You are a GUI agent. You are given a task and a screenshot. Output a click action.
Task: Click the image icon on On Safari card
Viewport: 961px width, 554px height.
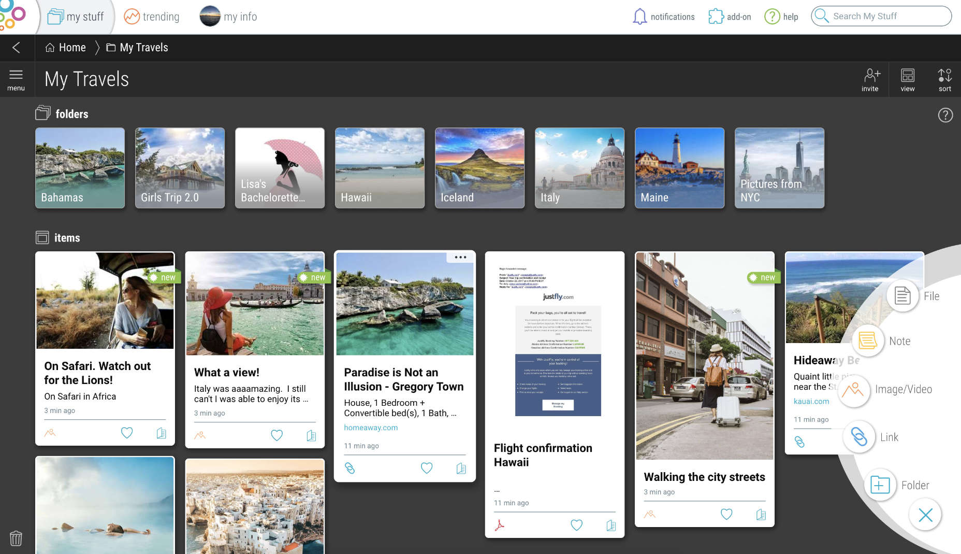(50, 433)
